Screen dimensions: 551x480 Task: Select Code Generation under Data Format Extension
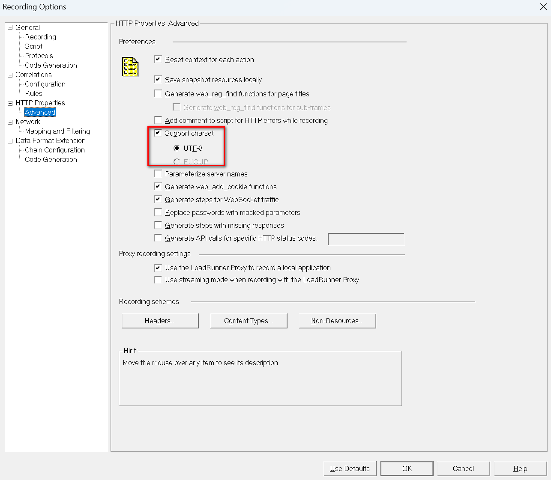[51, 159]
